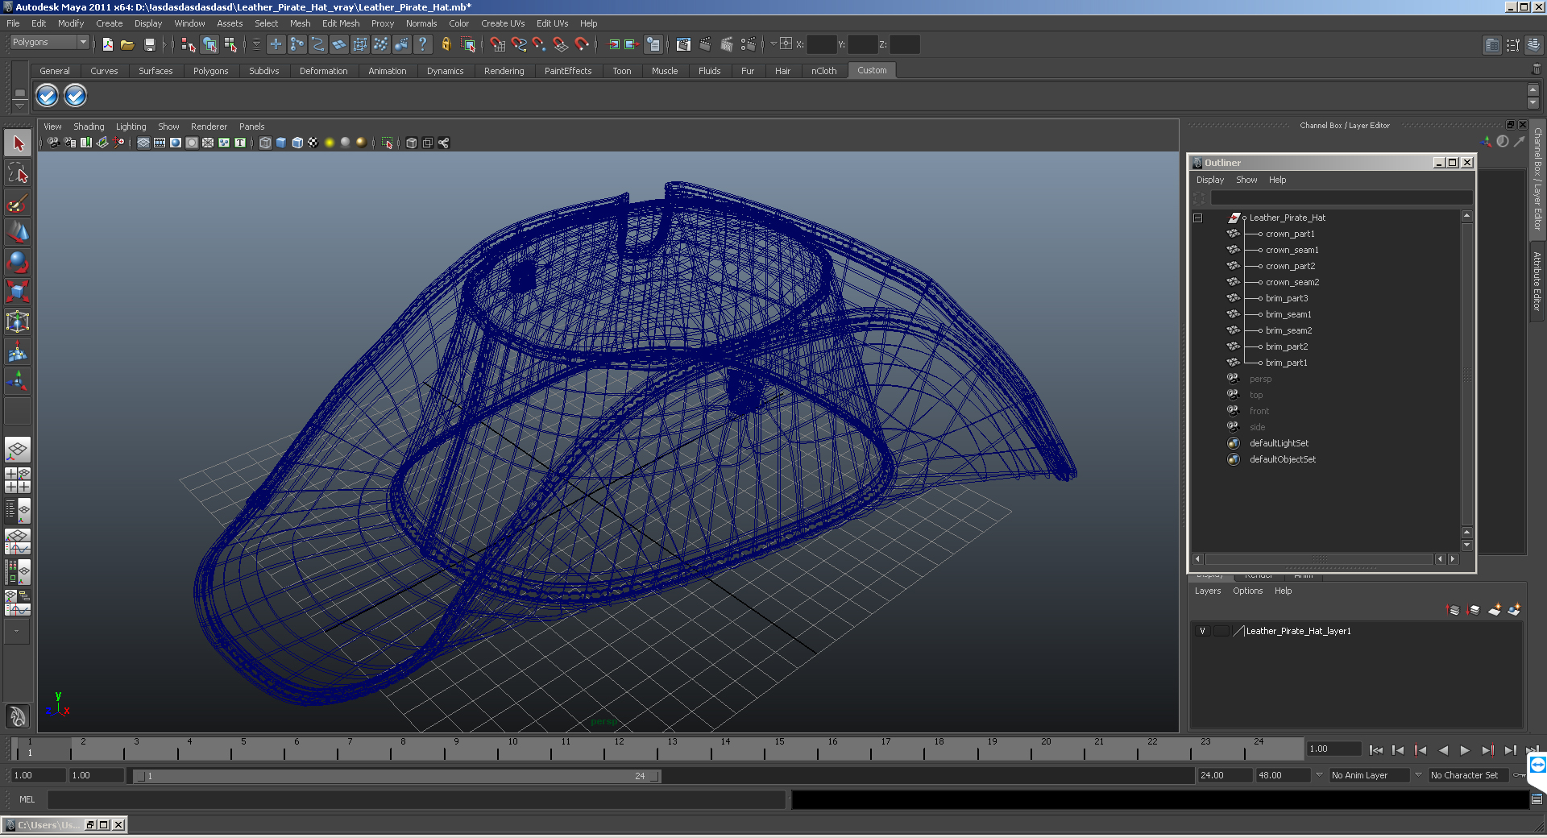Switch to the Polygons shelf tab
The width and height of the screenshot is (1547, 838).
click(210, 71)
